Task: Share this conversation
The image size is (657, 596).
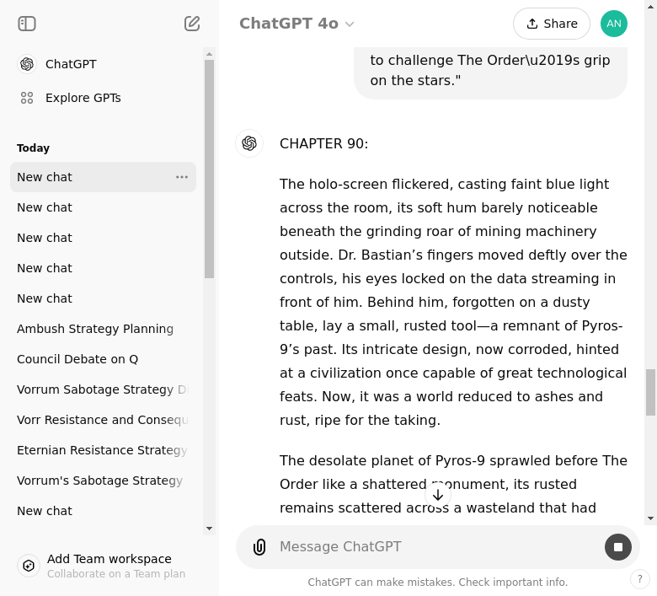Action: tap(551, 24)
